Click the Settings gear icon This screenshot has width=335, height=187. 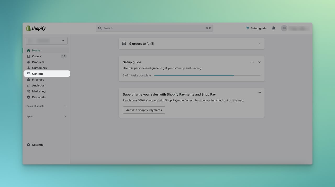[x=29, y=145]
